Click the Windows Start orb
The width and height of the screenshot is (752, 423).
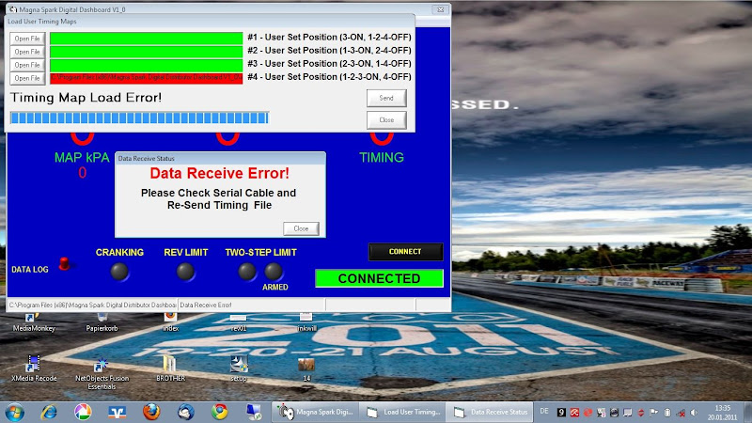pos(15,412)
